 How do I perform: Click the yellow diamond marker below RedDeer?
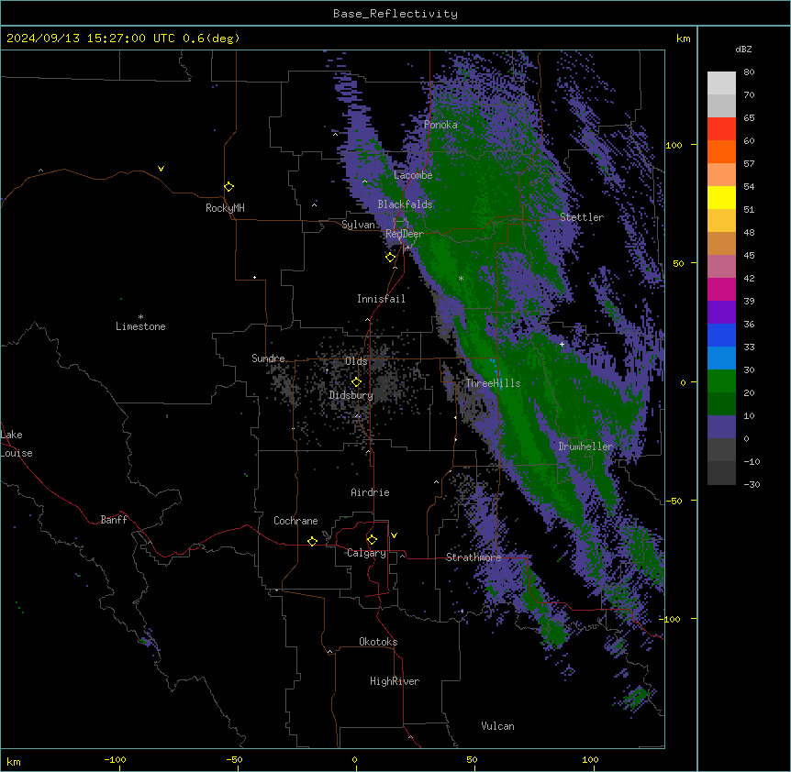point(391,258)
